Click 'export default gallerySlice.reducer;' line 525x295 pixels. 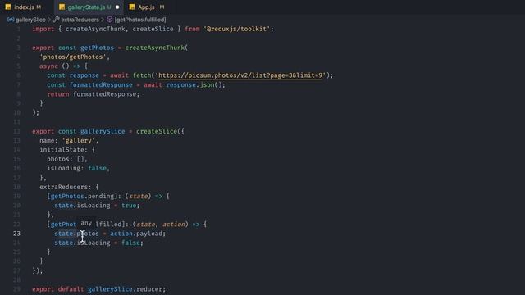(98, 289)
